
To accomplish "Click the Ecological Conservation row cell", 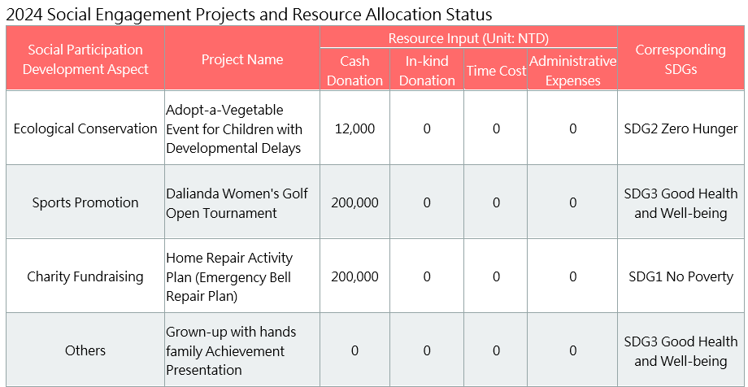I will tap(85, 128).
